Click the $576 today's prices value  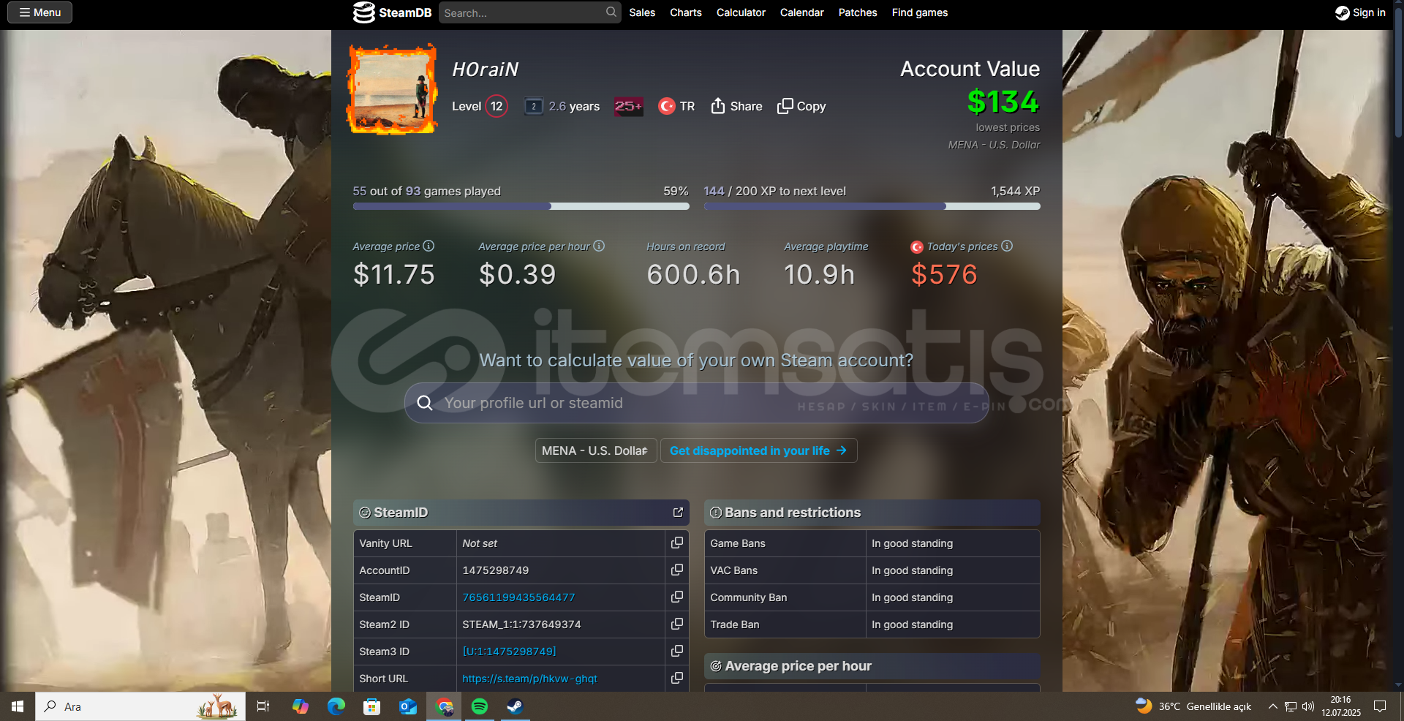(x=944, y=274)
